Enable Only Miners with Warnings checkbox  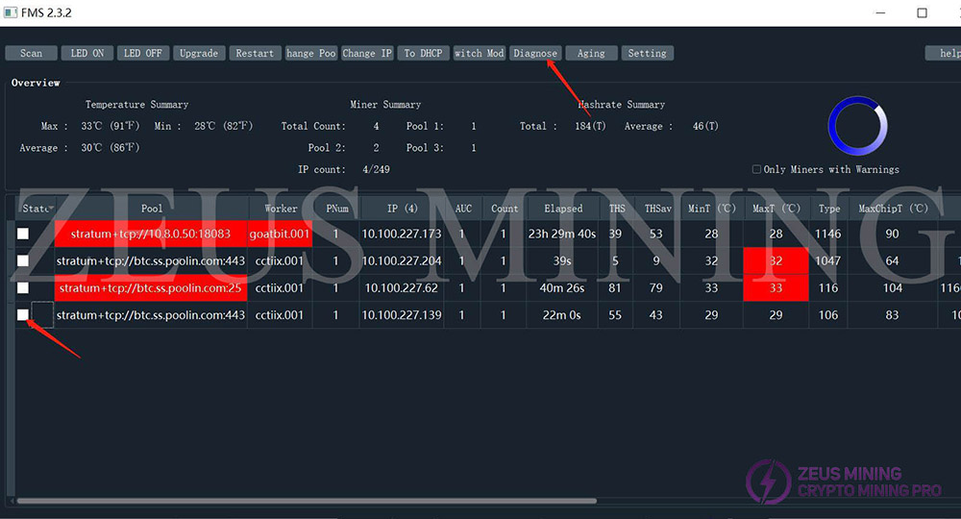757,169
